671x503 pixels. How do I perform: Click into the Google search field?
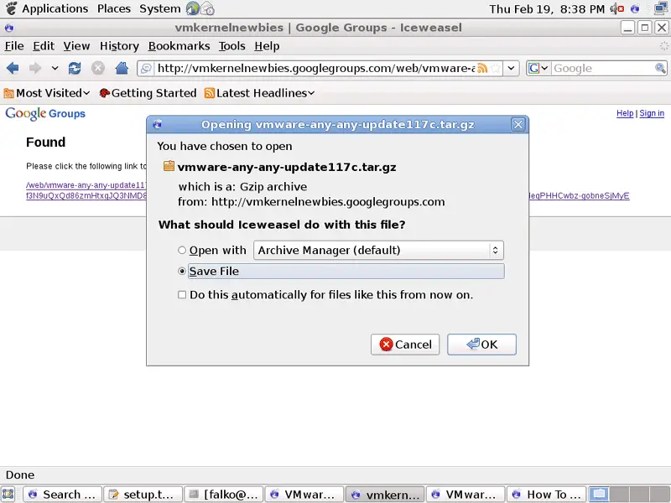[x=603, y=69]
